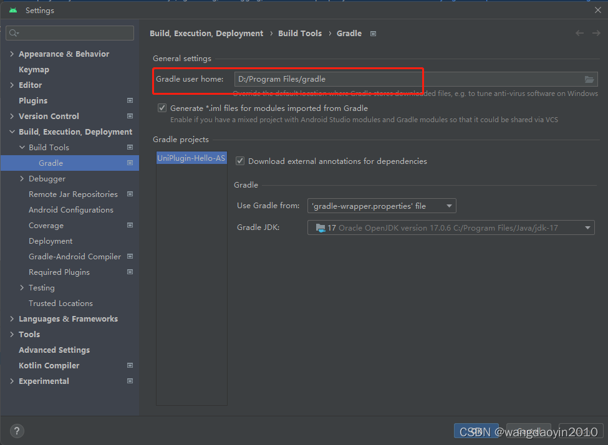Select Remote Jar Repositories in settings tree
The width and height of the screenshot is (608, 445).
tap(73, 194)
